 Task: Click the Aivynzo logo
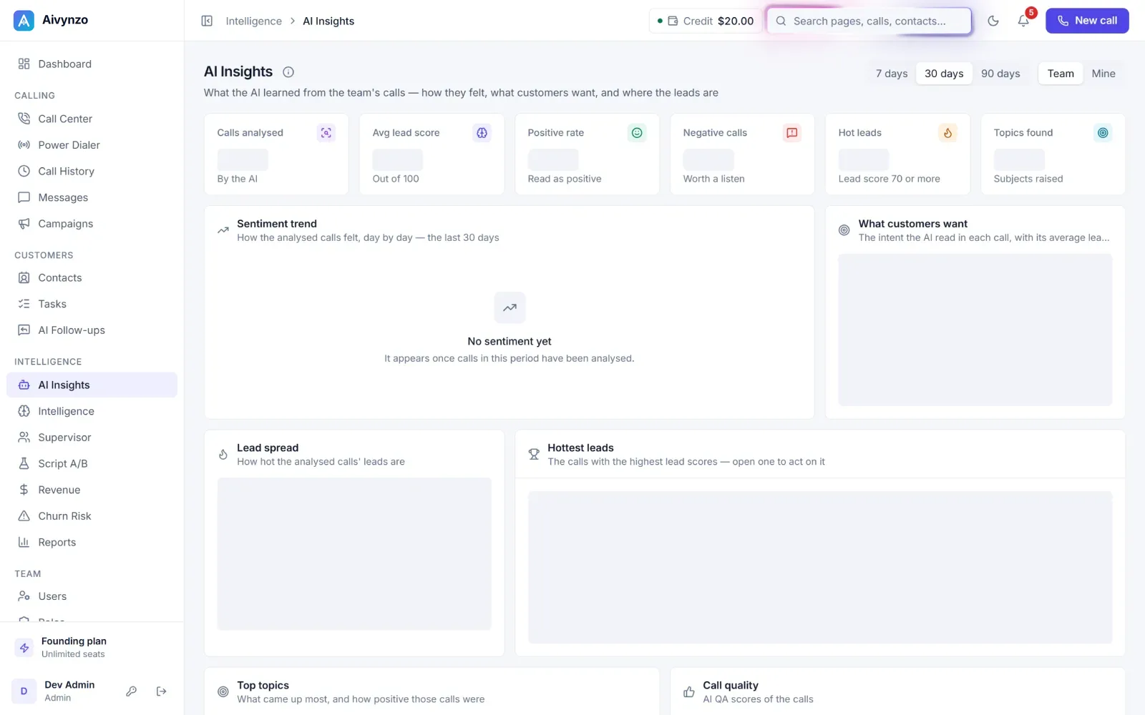tap(24, 20)
